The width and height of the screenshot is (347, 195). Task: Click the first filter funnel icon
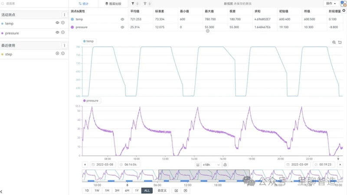coord(133,3)
